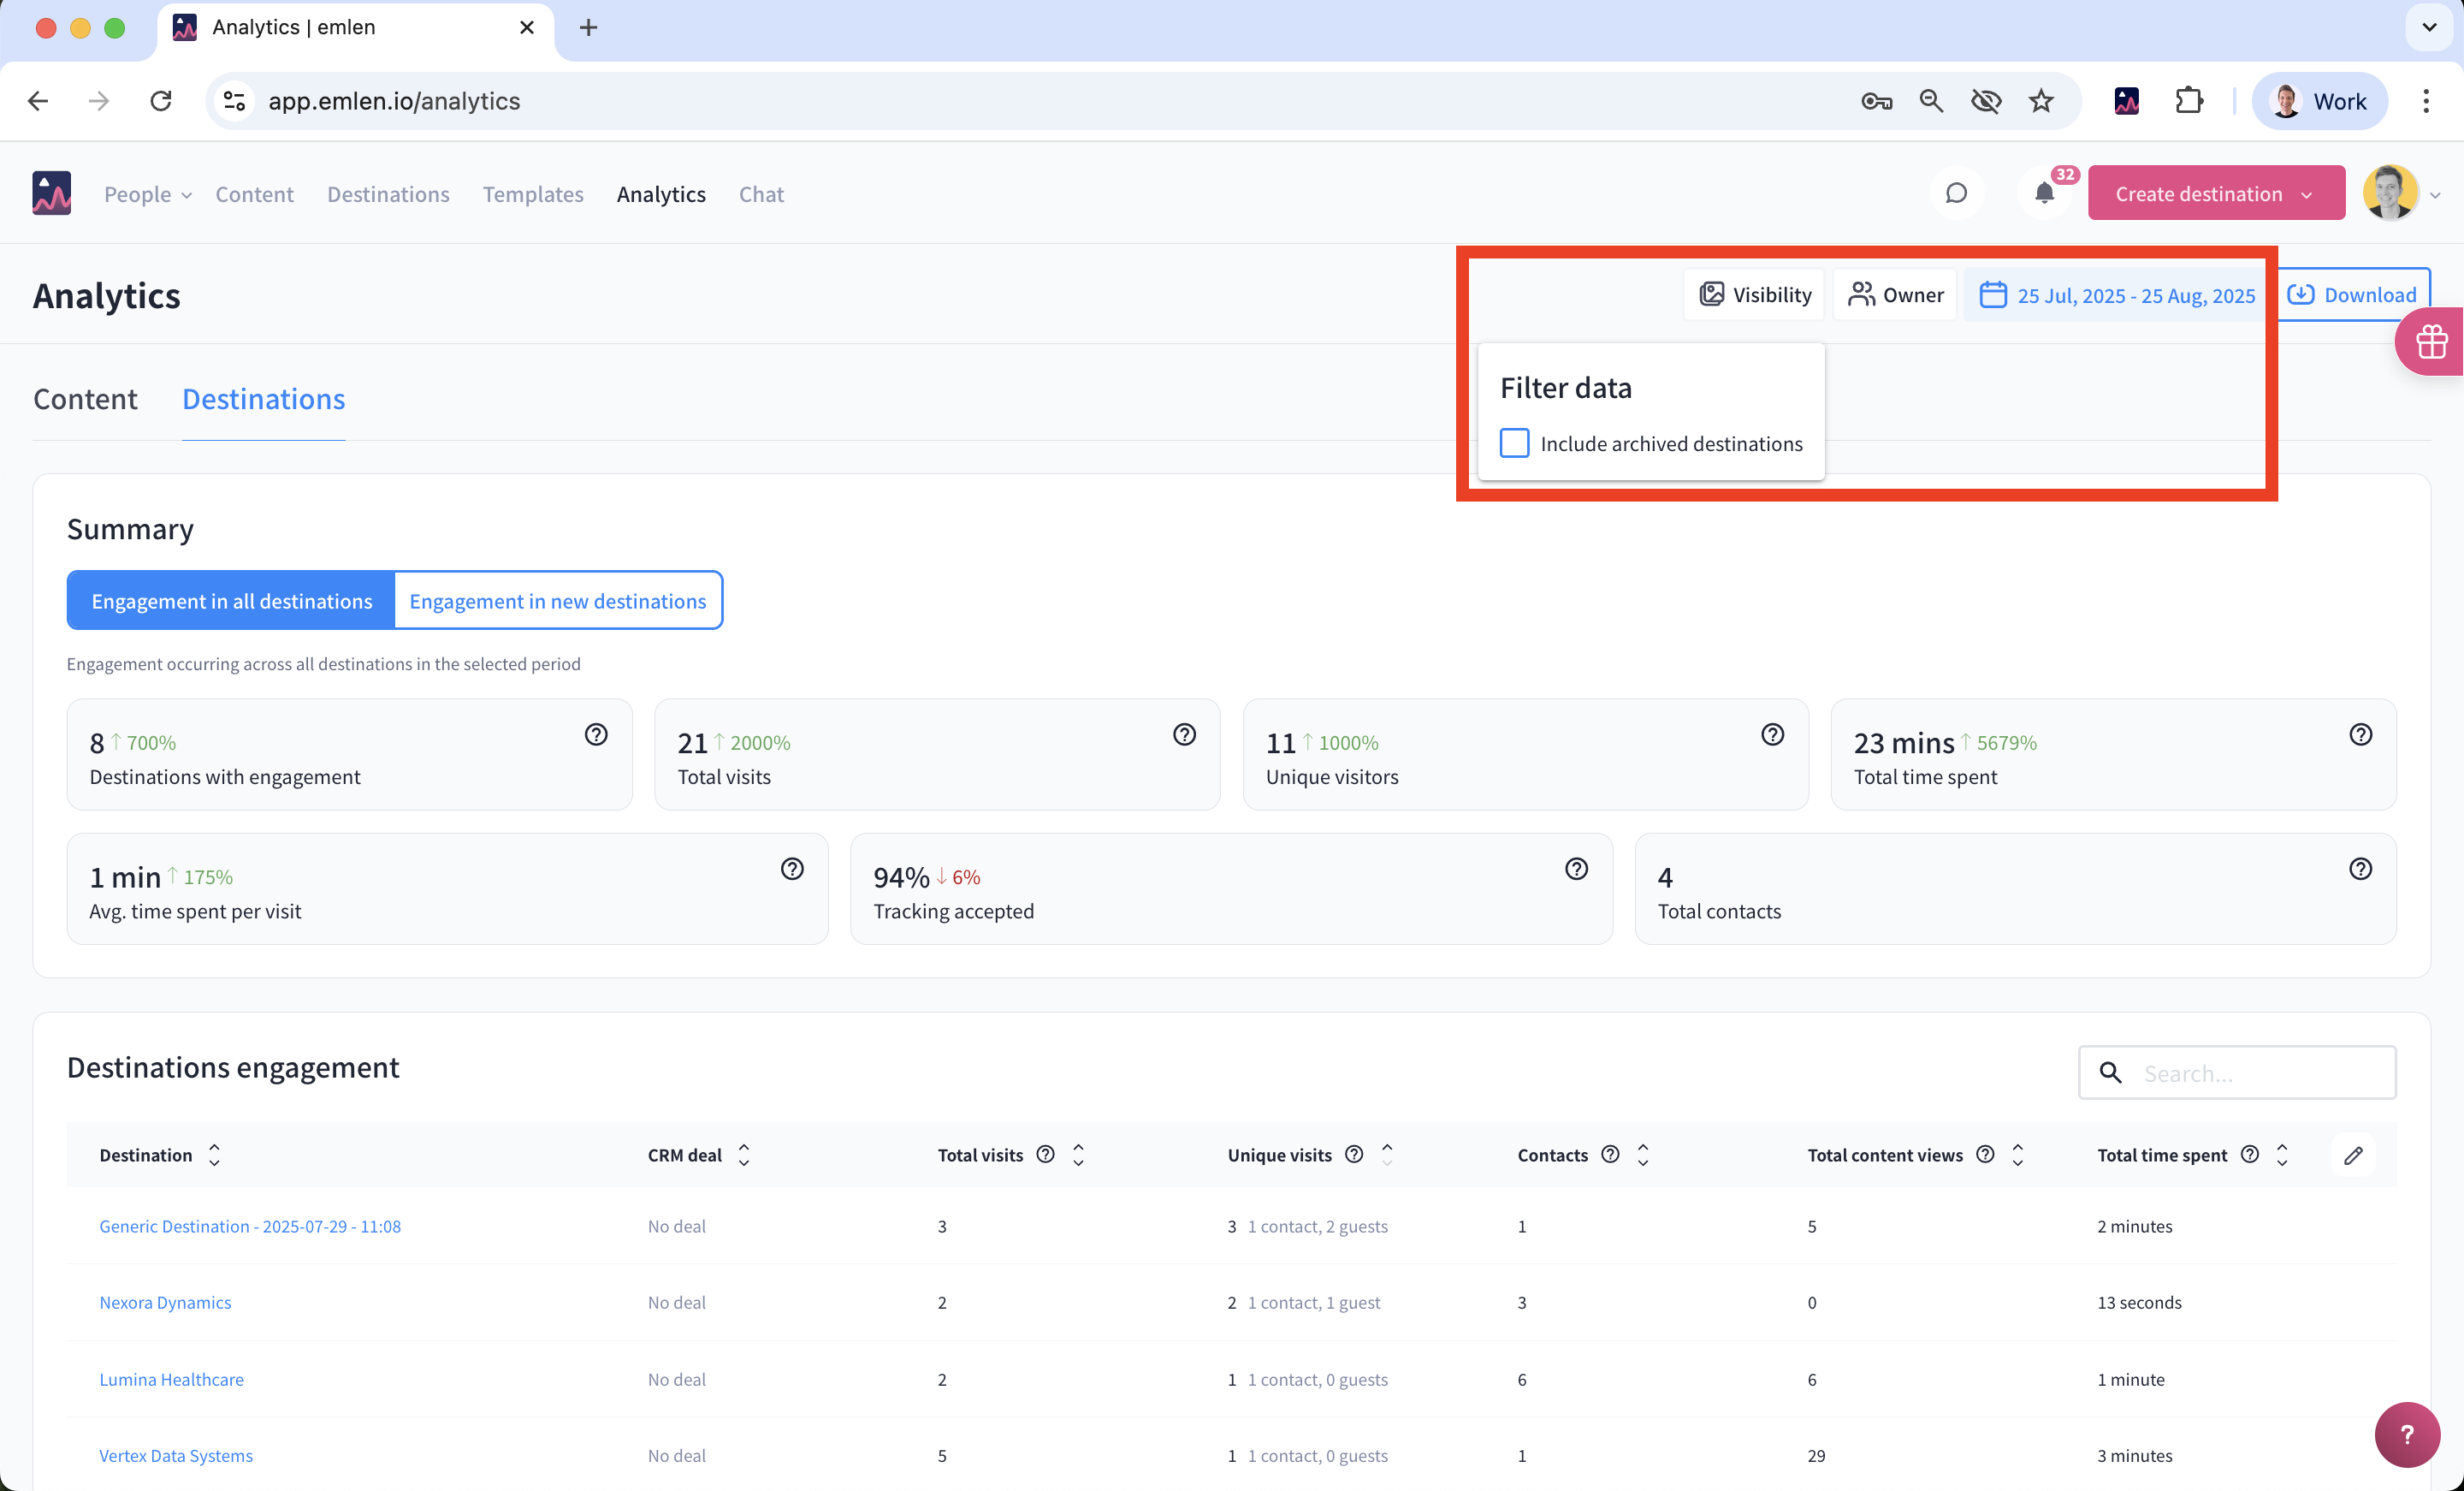The width and height of the screenshot is (2464, 1491).
Task: Select Engagement in new destinations toggle
Action: tap(557, 600)
